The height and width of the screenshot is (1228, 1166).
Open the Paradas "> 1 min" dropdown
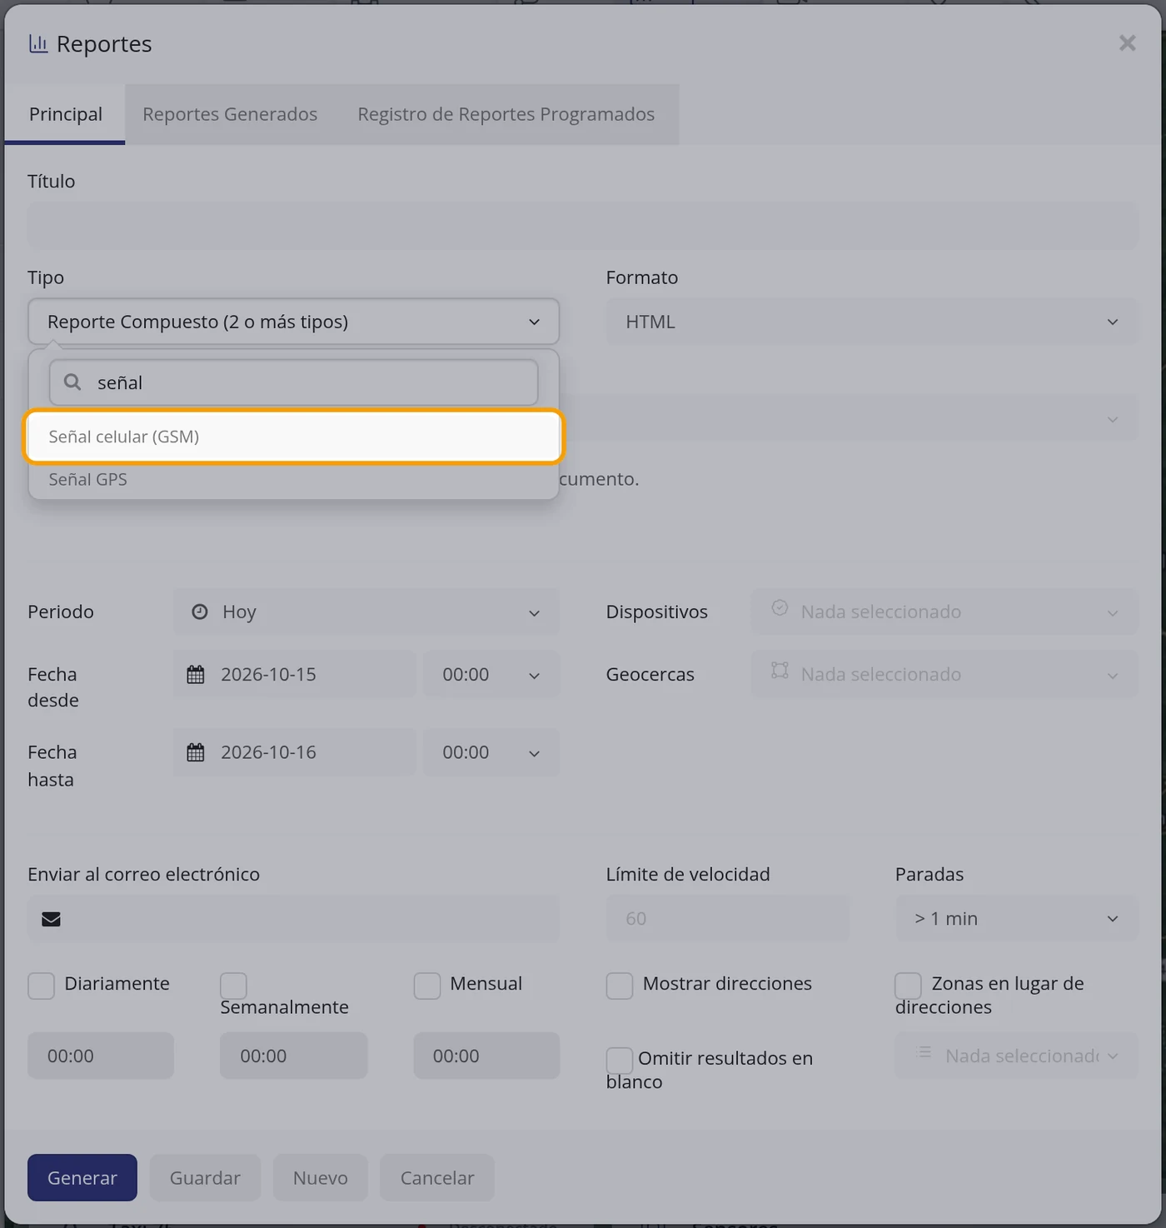[x=1017, y=918]
